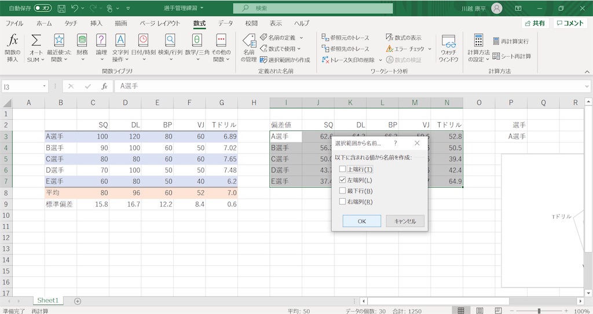Open the Watch Window (ウォッチウィンドウ)
Screen dimensions: 593x314
(x=449, y=48)
